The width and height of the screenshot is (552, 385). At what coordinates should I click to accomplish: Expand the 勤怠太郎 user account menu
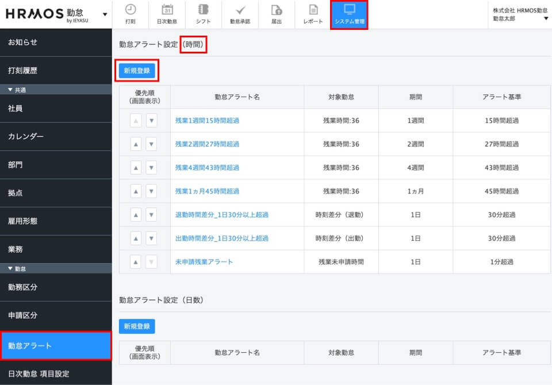(546, 18)
